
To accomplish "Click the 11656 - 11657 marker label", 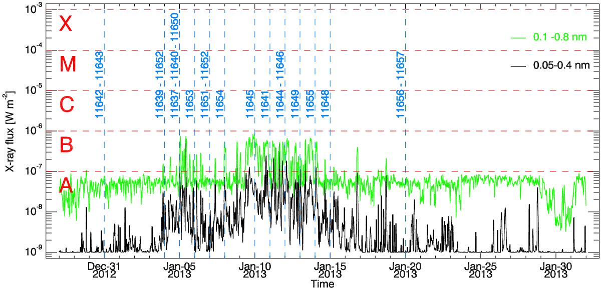I will click(x=400, y=85).
